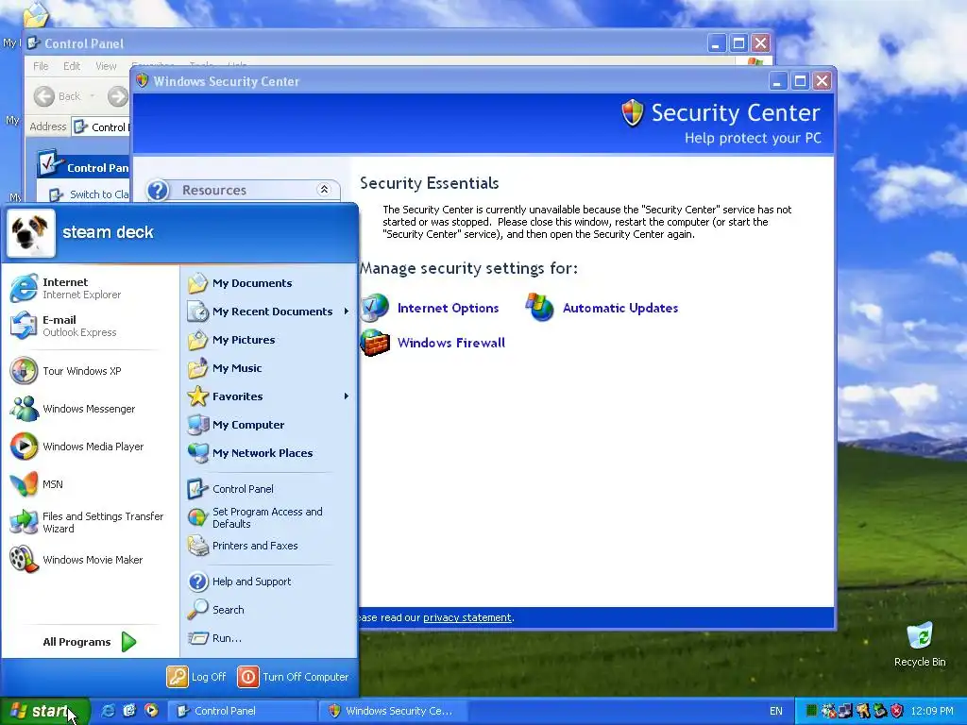Click the Start button
The height and width of the screenshot is (725, 967).
tap(44, 711)
